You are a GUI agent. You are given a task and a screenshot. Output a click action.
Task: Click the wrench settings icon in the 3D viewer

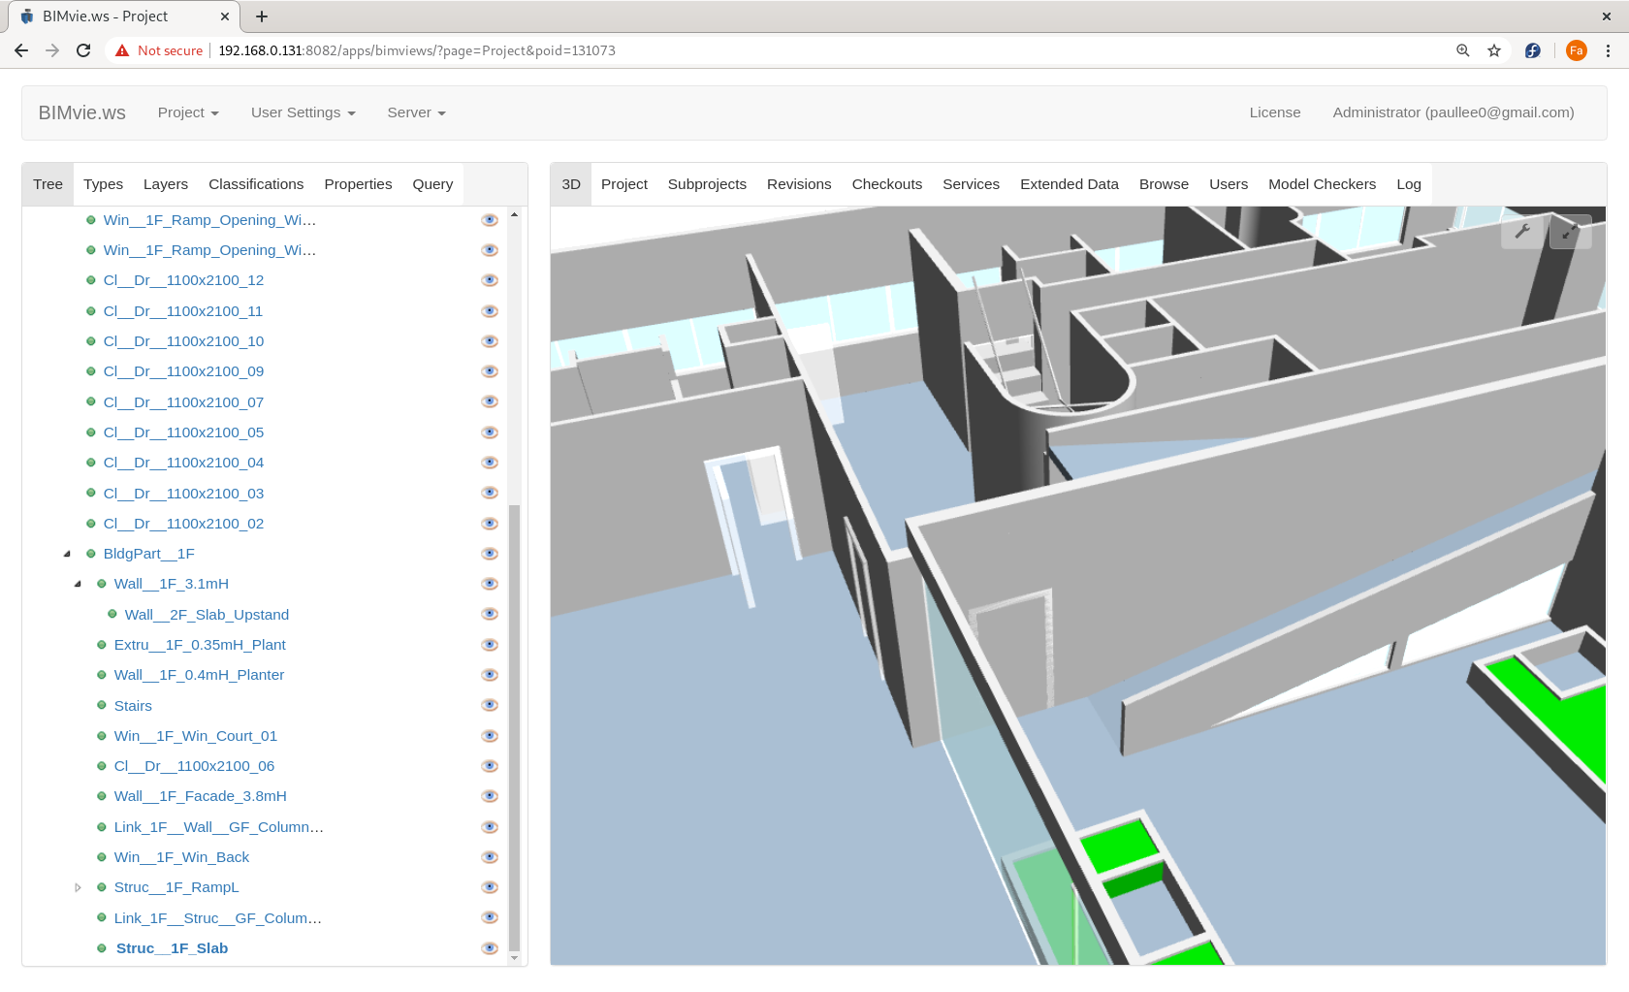(x=1522, y=232)
